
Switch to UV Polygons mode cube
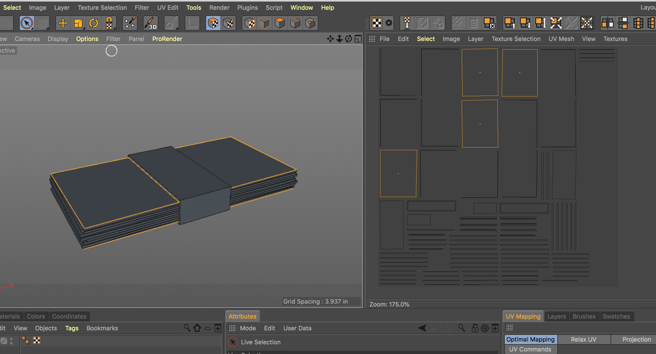[x=213, y=23]
